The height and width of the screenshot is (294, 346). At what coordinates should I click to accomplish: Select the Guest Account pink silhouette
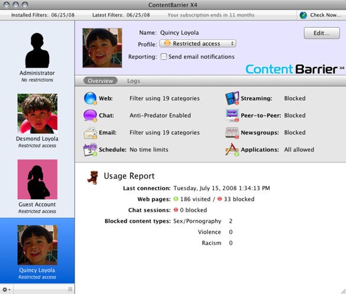[37, 179]
